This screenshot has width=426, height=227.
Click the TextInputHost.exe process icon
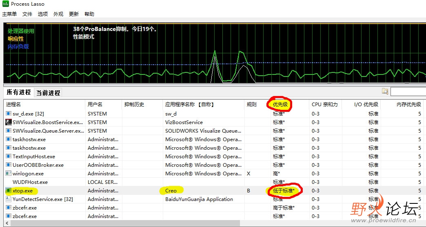[9, 157]
